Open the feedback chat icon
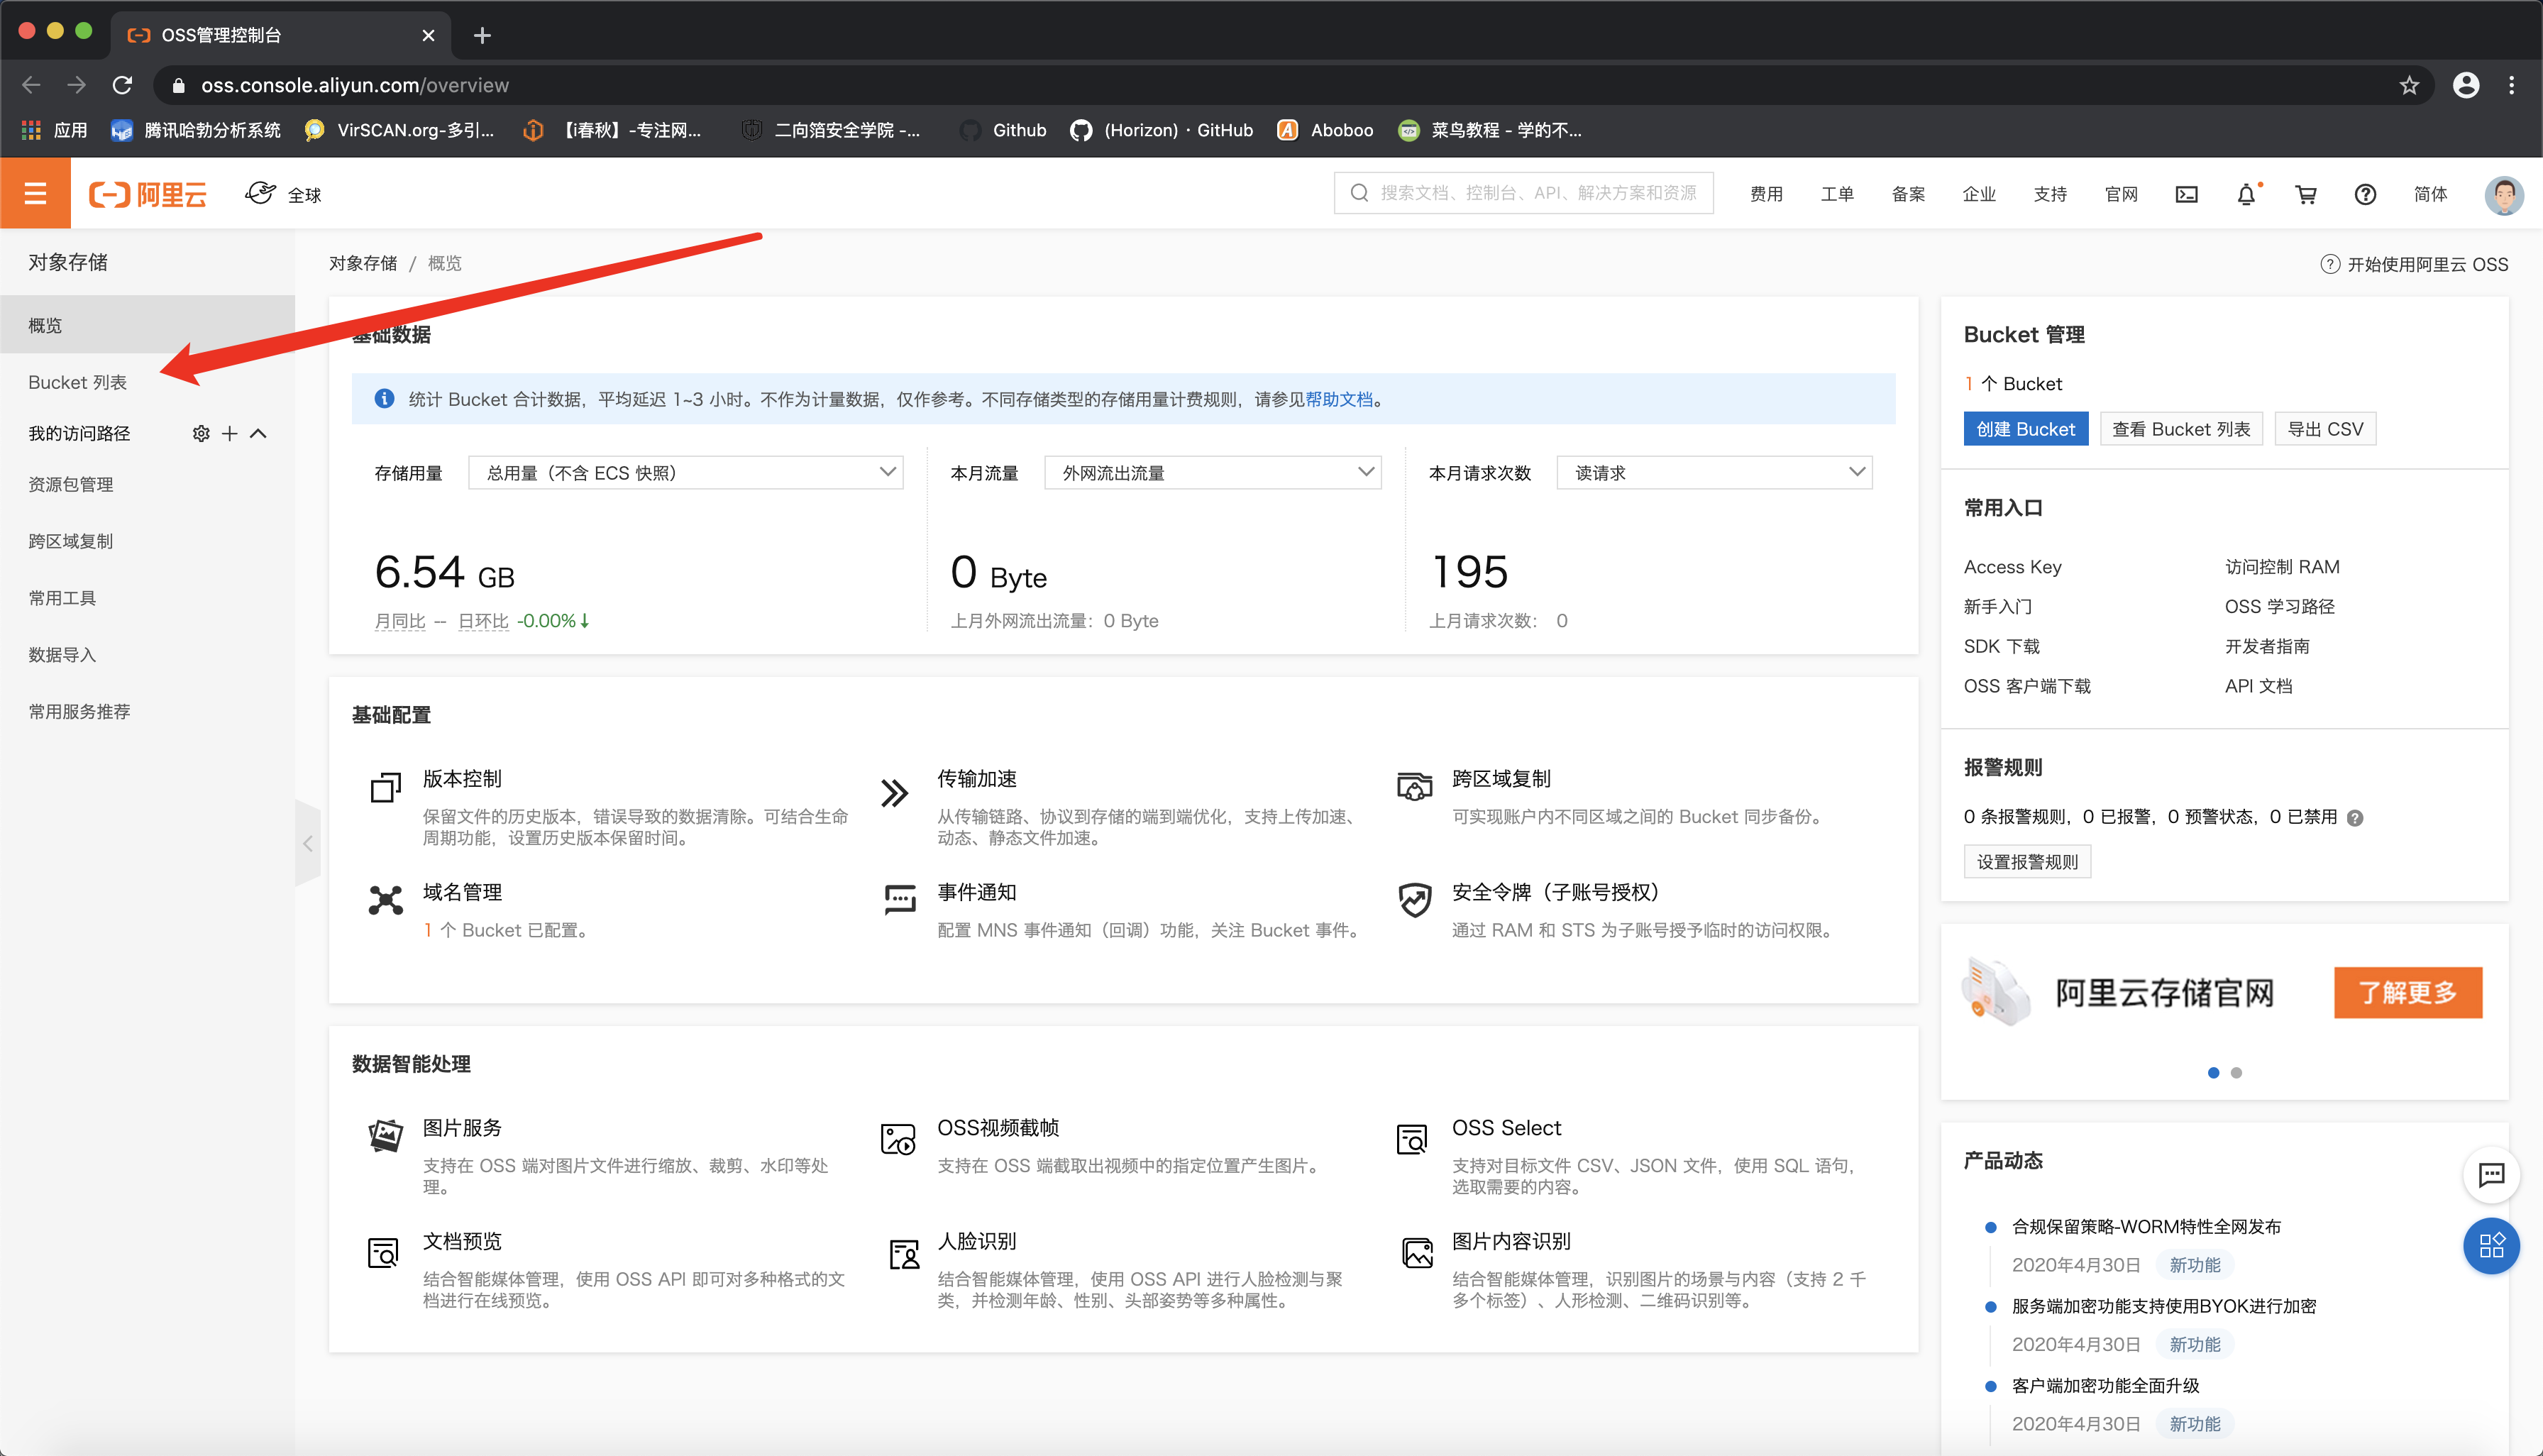Viewport: 2543px width, 1456px height. point(2492,1176)
